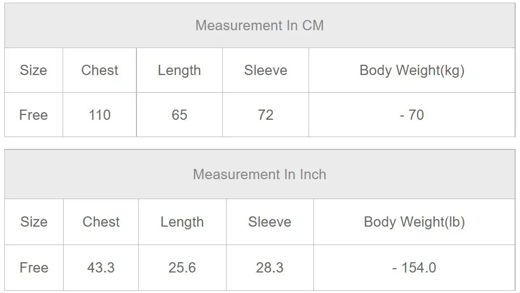Select the Size header in Inch table
Screen dimensions: 520x293
pyautogui.click(x=34, y=222)
